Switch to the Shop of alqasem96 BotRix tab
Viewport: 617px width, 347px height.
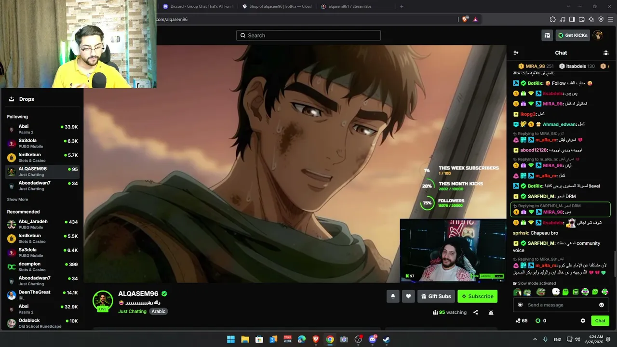[277, 6]
